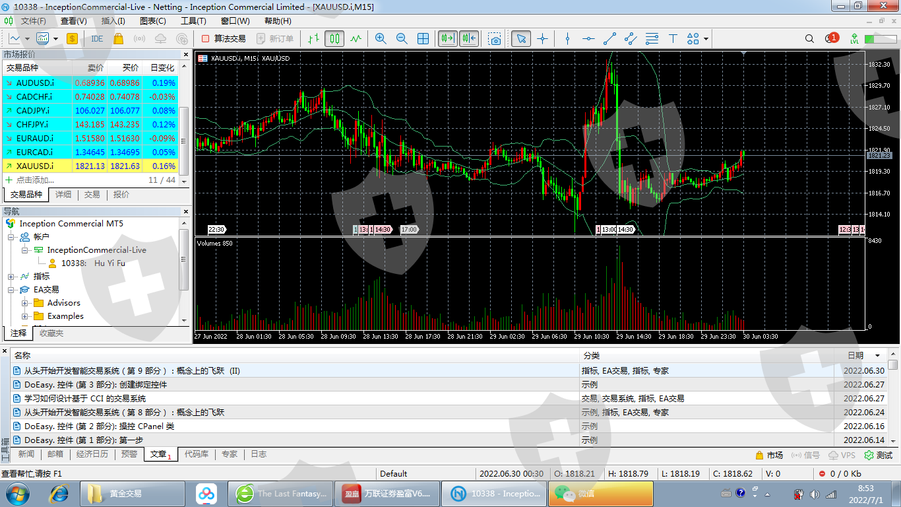Image resolution: width=901 pixels, height=507 pixels.
Task: Expand the 指标 indicators tree node
Action: pos(11,277)
